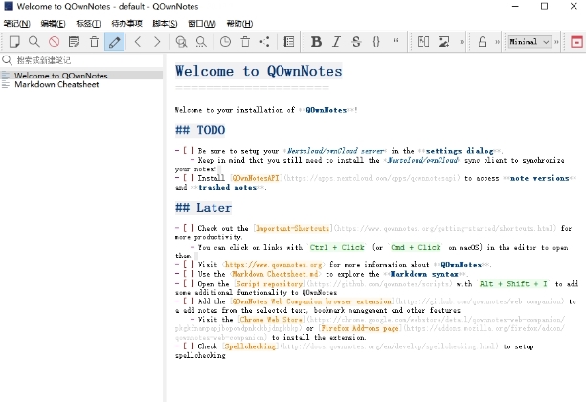Click QOwnNotes Web Companion browser extension link
Viewport: 586px width, 402px height.
311,301
